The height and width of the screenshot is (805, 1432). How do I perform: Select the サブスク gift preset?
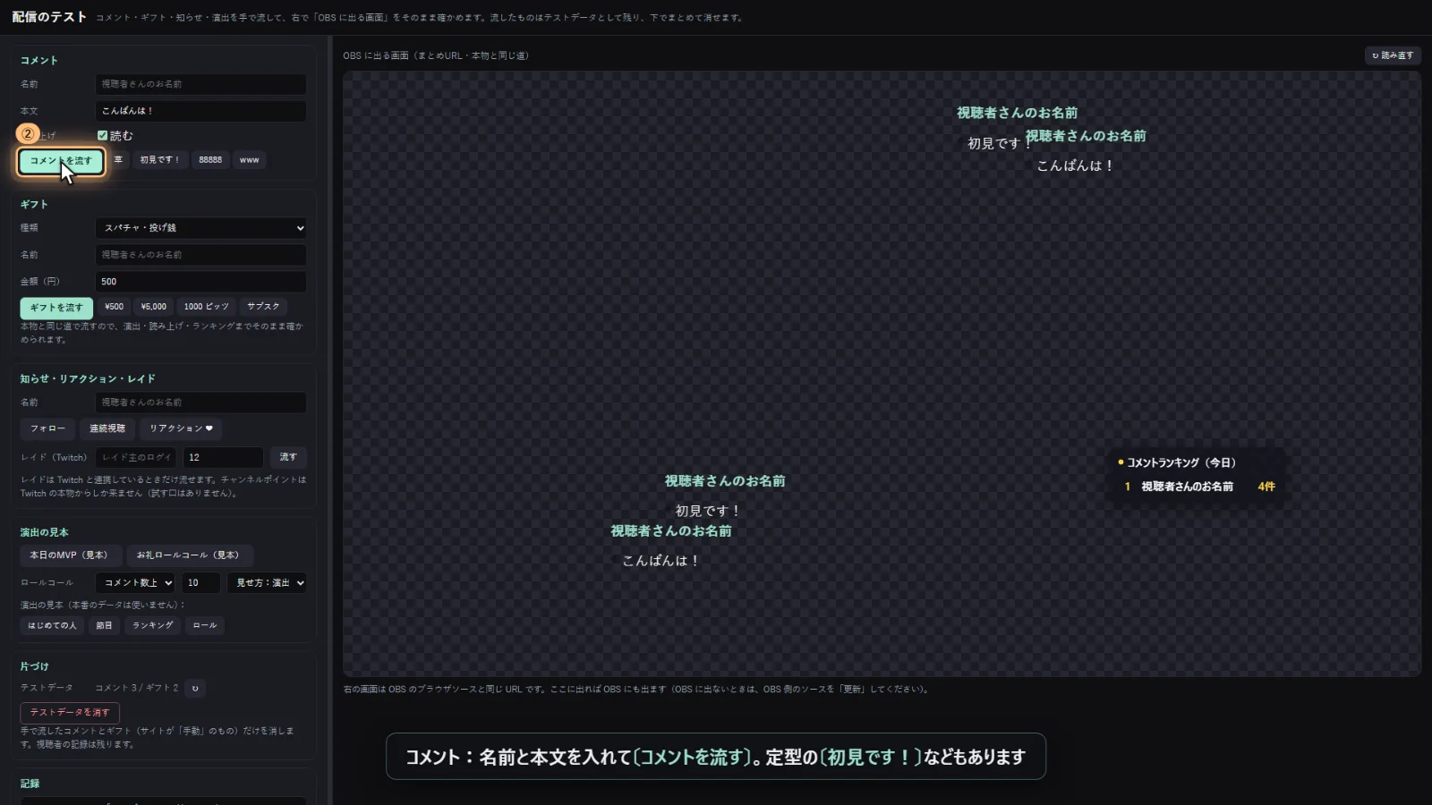[263, 307]
